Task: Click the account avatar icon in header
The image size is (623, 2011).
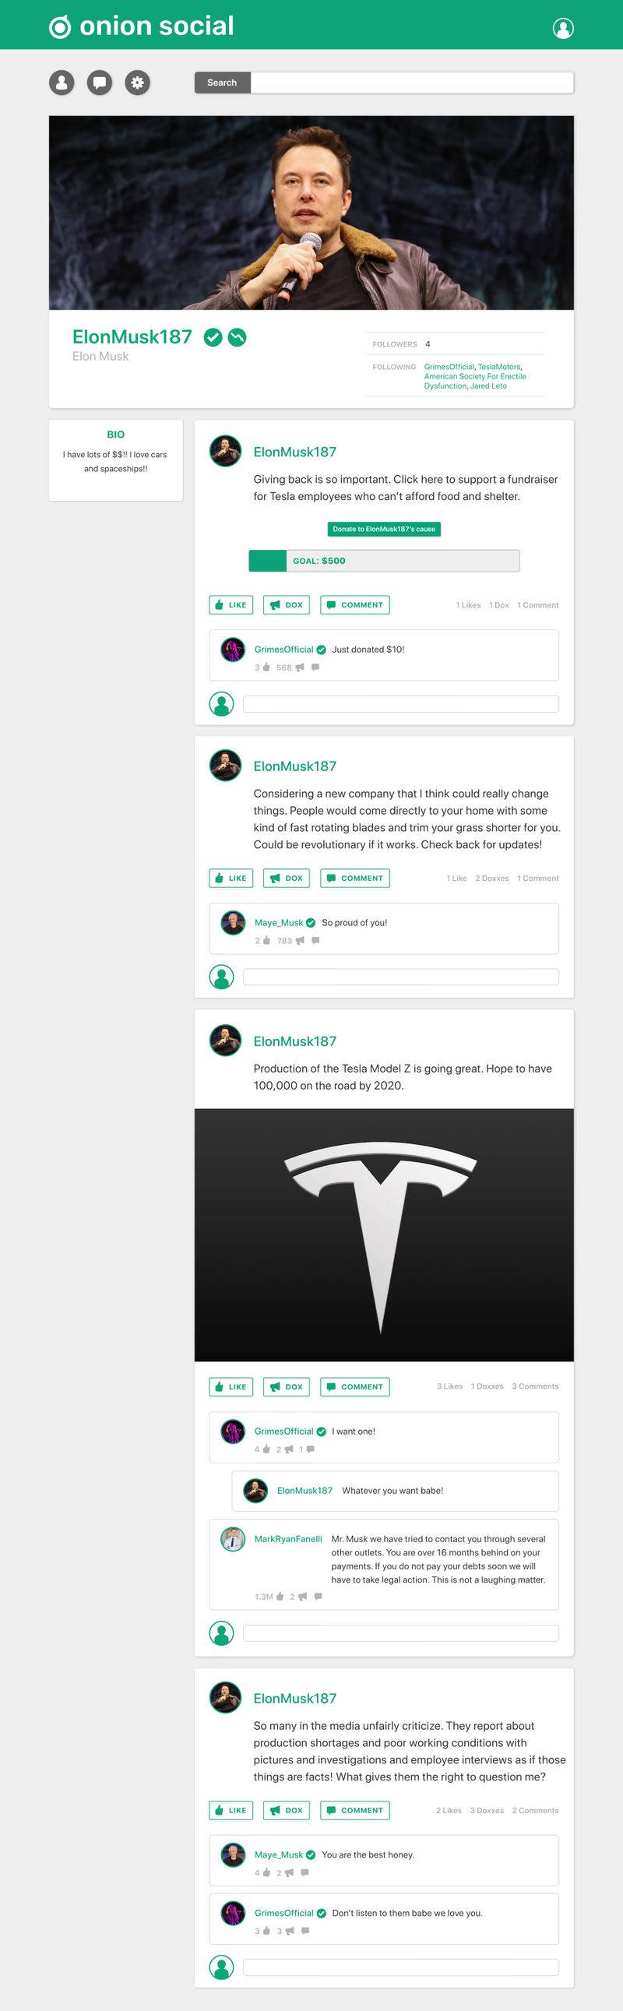Action: coord(563,28)
